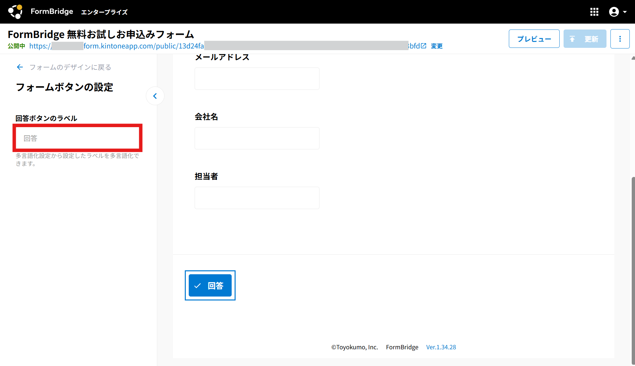The height and width of the screenshot is (366, 635).
Task: Click the 回答ボタンのラベル input field
Action: (x=78, y=138)
